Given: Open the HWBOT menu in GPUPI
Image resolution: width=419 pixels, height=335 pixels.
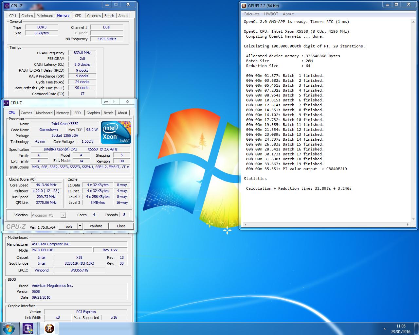Looking at the screenshot, I should pos(271,14).
